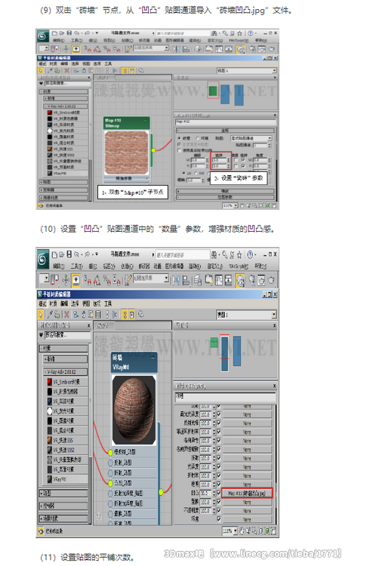Select the 纹理 radio button in step 9 coordinates
This screenshot has width=367, height=566.
click(x=180, y=138)
